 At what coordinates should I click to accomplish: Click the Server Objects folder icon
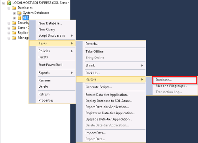tap(14, 28)
